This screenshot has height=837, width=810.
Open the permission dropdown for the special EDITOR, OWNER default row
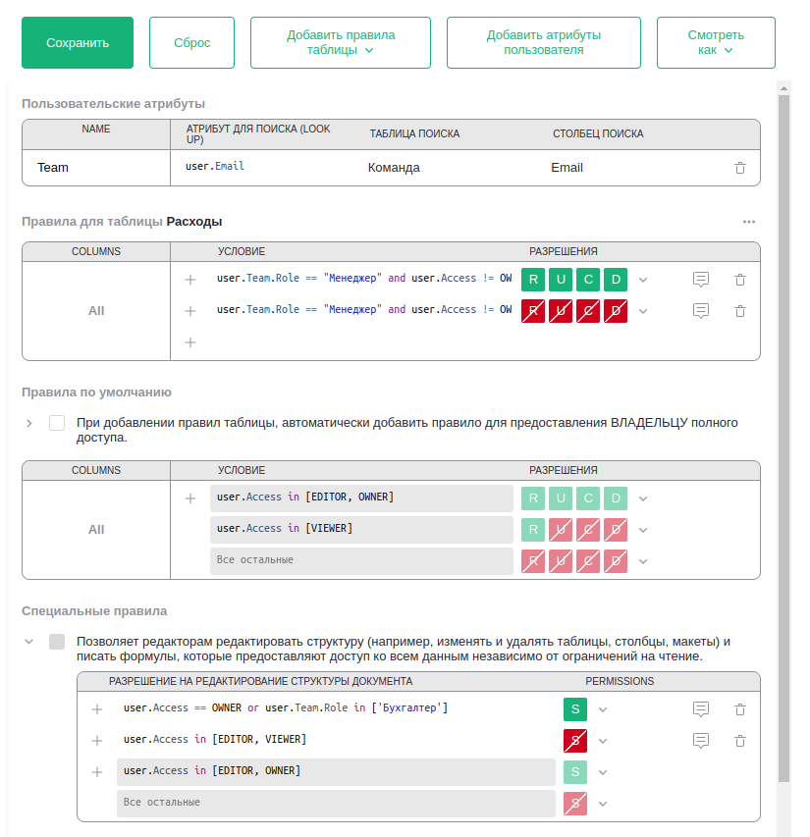pyautogui.click(x=603, y=772)
